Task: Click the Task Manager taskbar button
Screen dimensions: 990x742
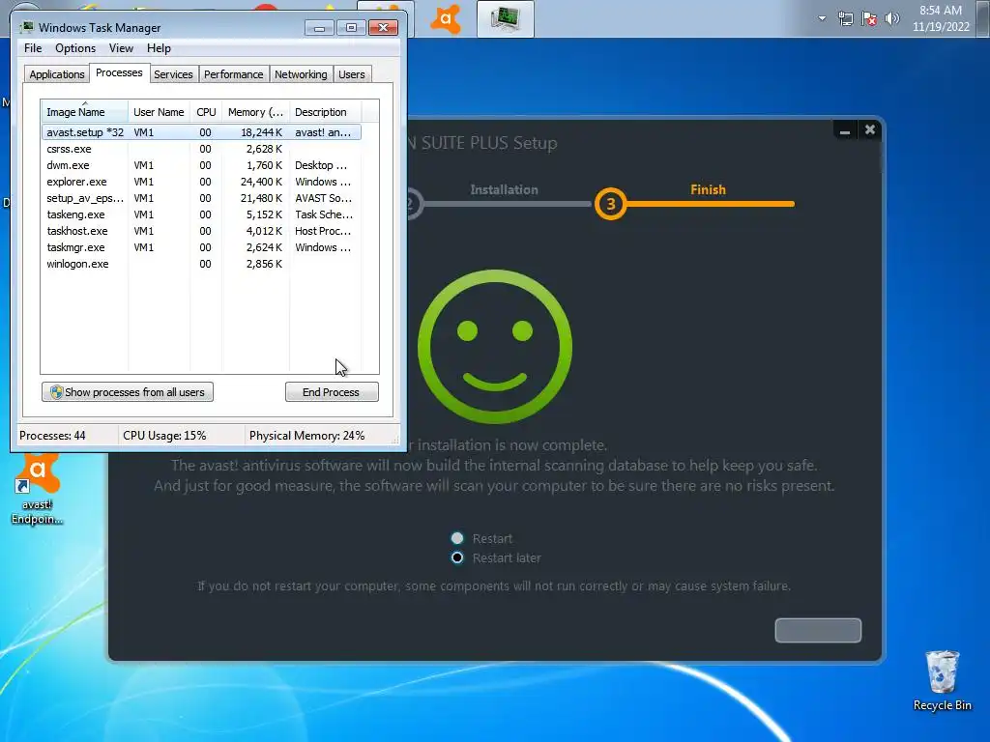Action: click(x=505, y=19)
